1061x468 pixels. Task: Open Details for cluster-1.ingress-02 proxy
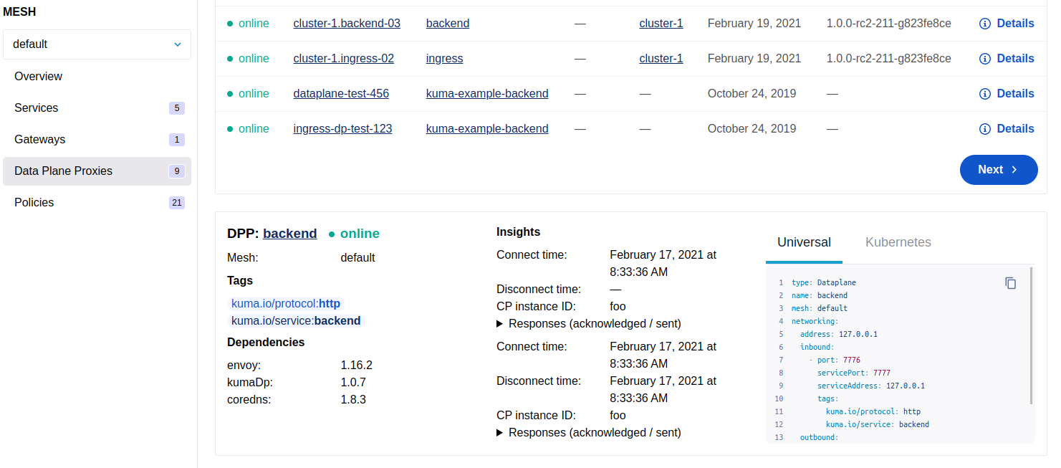[1007, 58]
